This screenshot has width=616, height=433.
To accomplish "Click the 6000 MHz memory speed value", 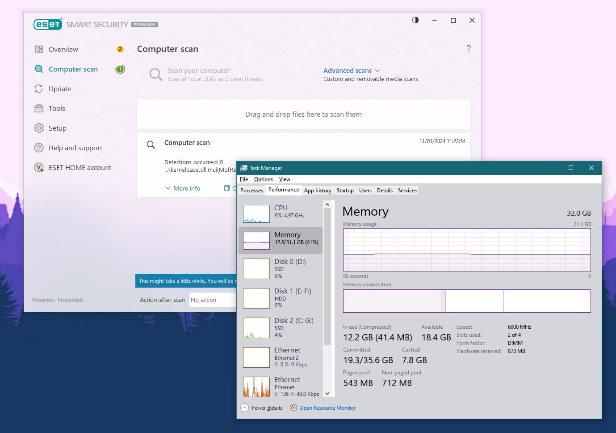I will pos(520,327).
